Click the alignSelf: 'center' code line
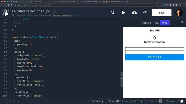This screenshot has width=186, height=104. click(31, 55)
